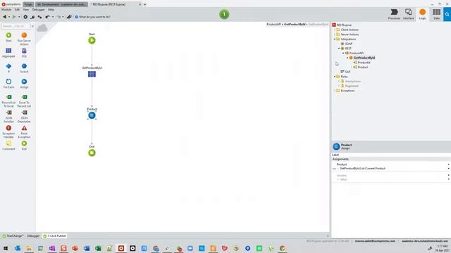This screenshot has height=253, width=451.
Task: Select the JSON Deserialize tool
Action: pyautogui.click(x=24, y=116)
